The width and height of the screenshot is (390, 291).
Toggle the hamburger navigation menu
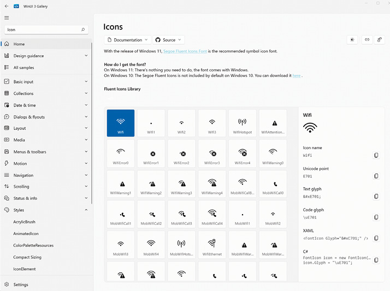click(x=7, y=18)
